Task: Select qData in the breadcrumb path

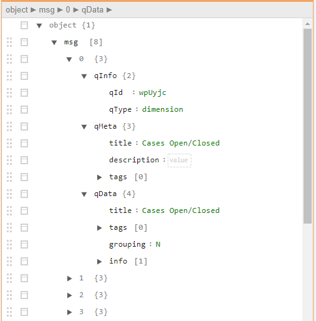Action: (92, 10)
